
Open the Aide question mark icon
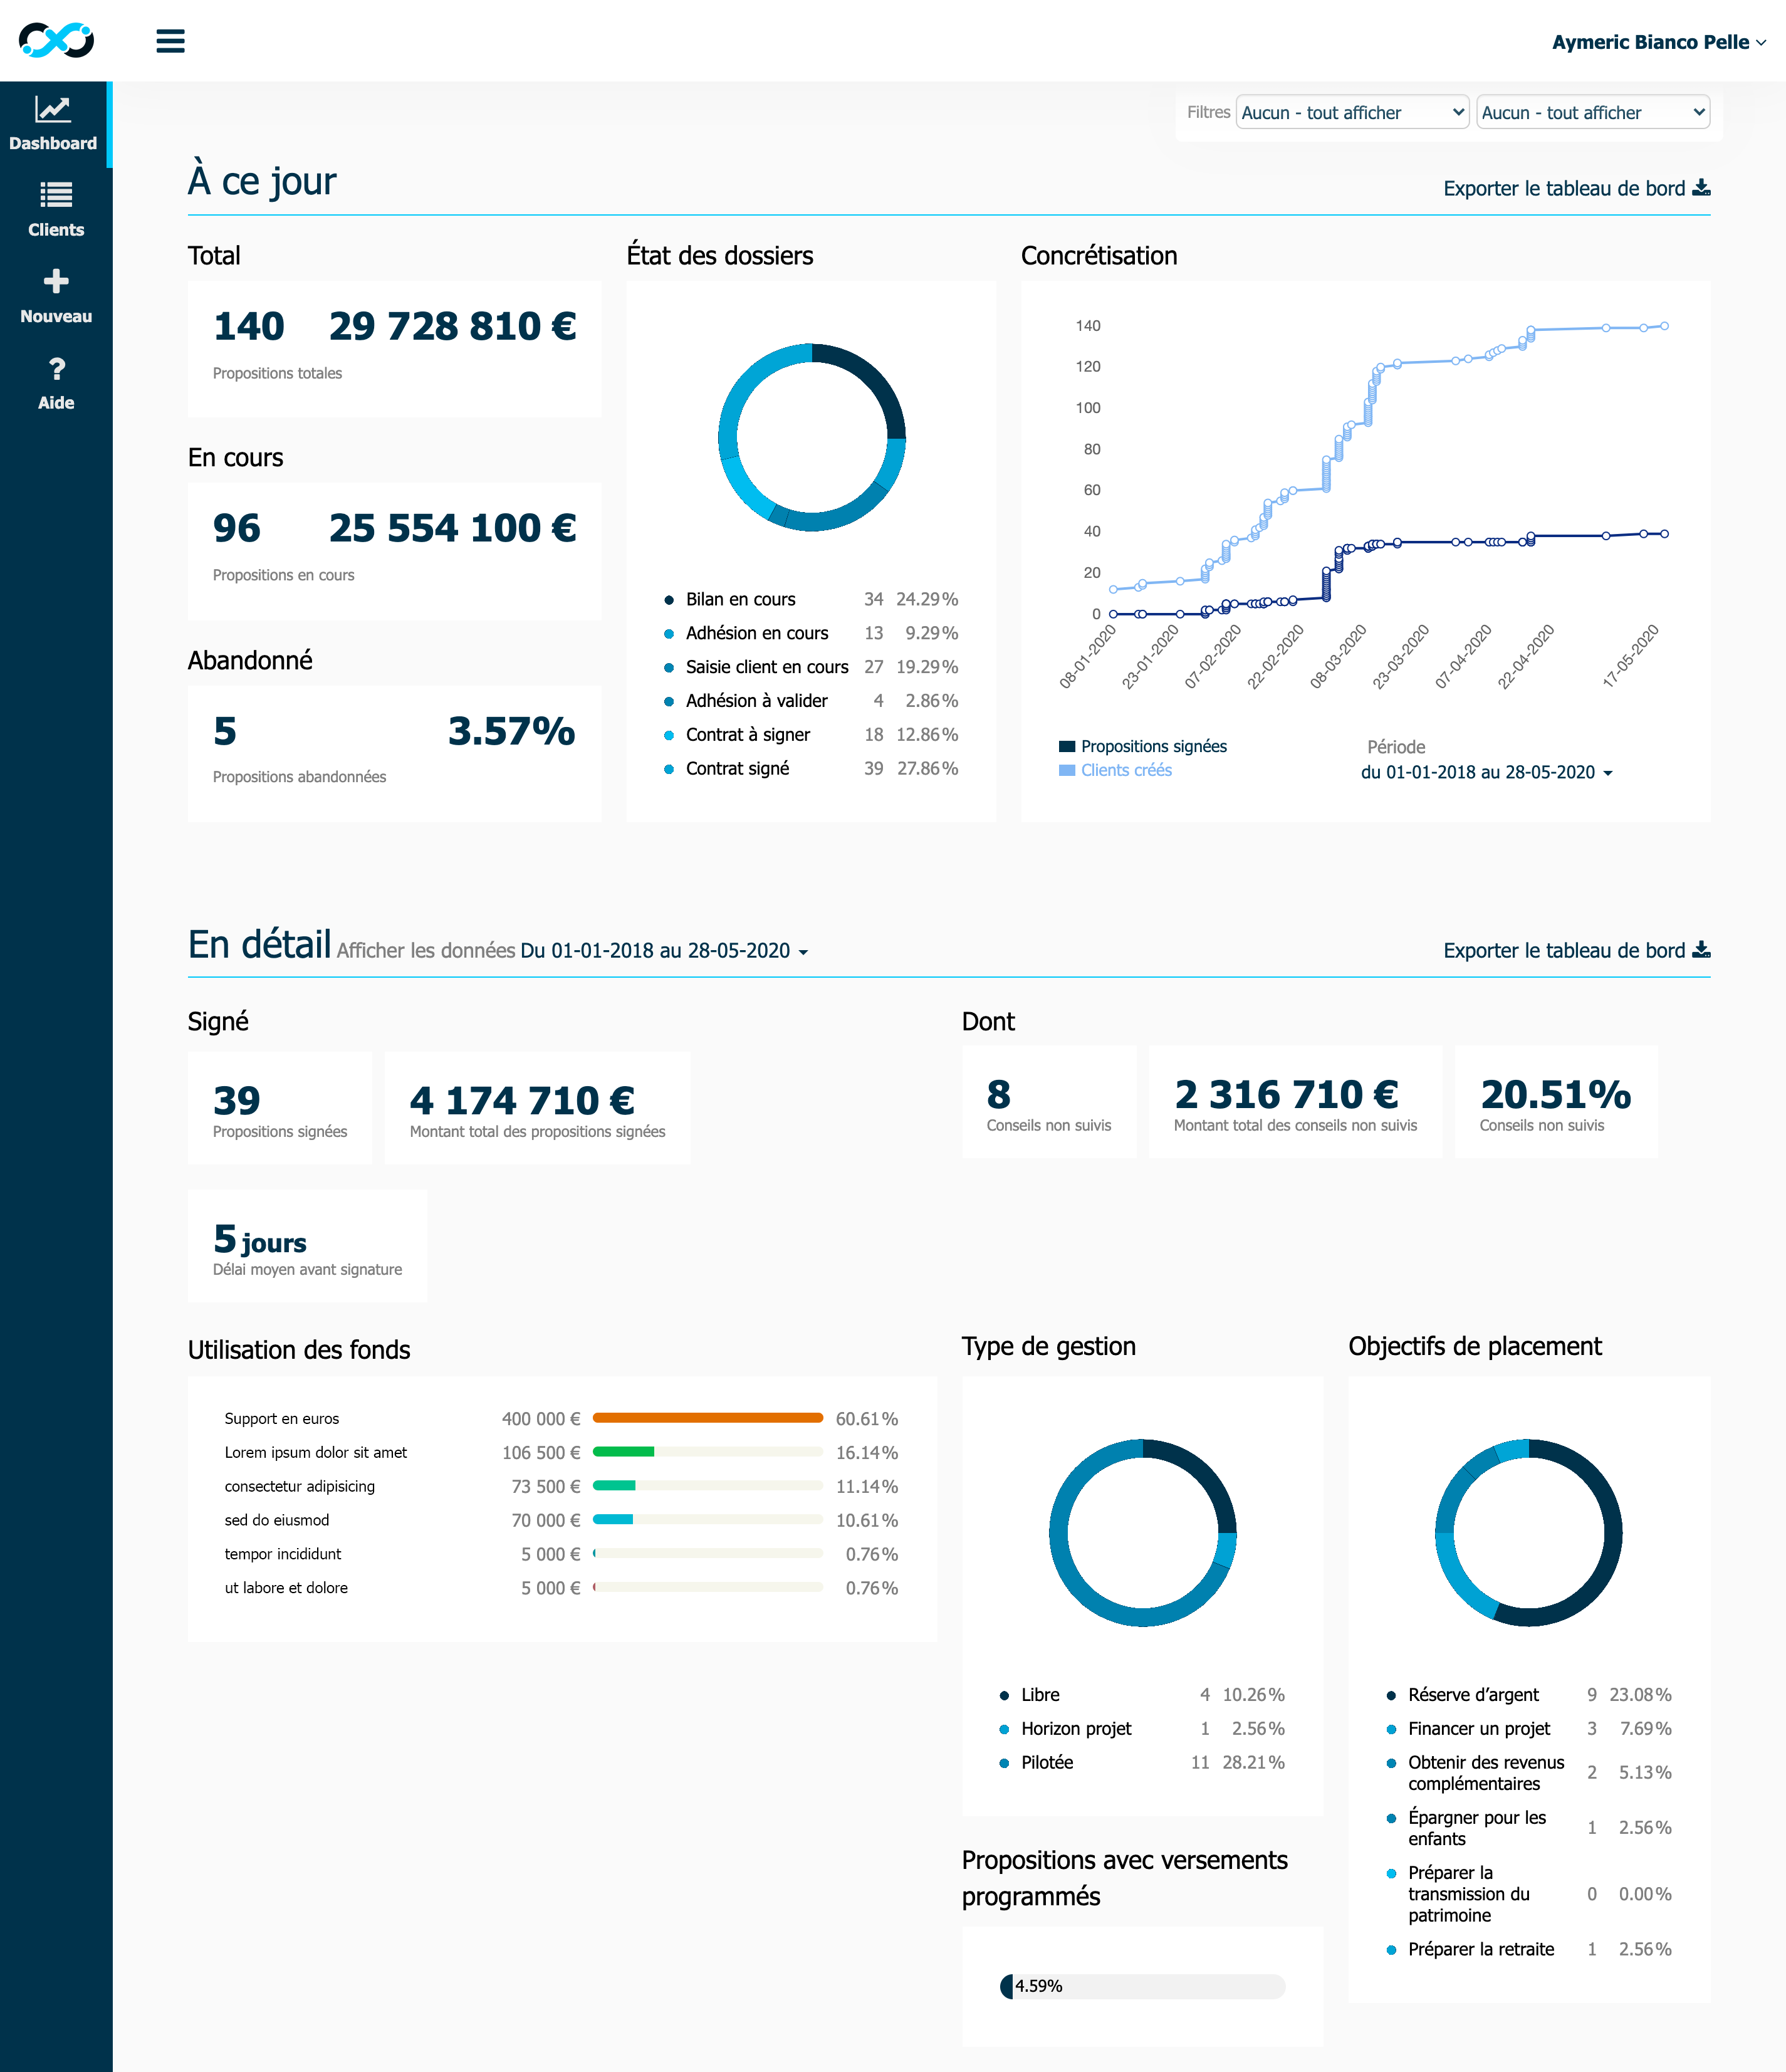point(57,369)
